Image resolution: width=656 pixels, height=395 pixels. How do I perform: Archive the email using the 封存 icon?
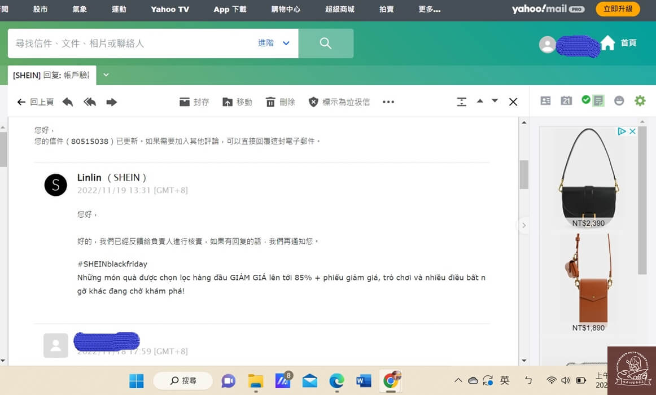coord(194,102)
